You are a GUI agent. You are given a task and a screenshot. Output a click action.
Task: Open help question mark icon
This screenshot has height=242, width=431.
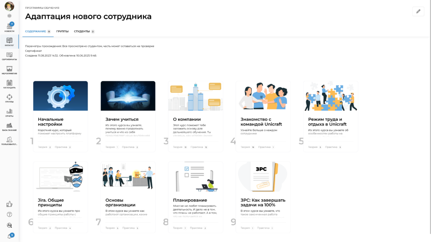9,215
